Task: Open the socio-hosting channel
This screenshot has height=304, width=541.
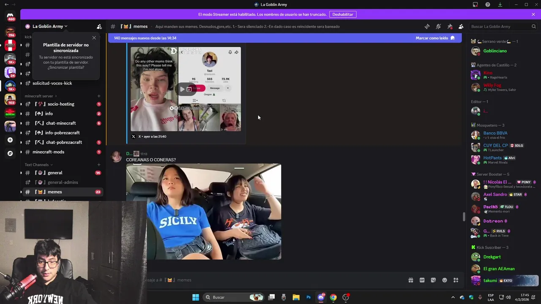Action: (x=63, y=104)
